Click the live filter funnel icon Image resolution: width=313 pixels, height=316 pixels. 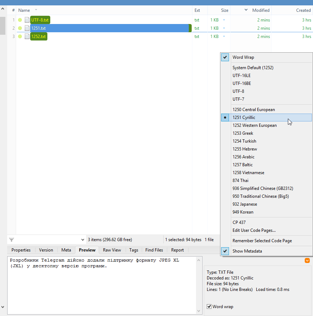pyautogui.click(x=11, y=240)
